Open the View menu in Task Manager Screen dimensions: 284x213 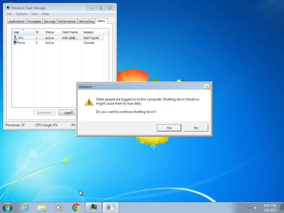point(35,14)
